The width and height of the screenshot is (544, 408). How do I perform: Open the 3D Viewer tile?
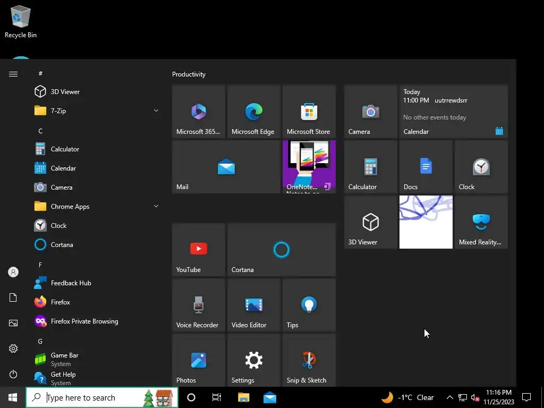pos(370,222)
